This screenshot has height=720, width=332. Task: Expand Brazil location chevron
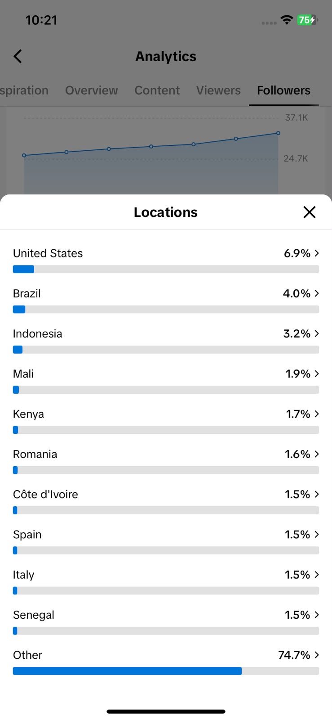click(317, 293)
